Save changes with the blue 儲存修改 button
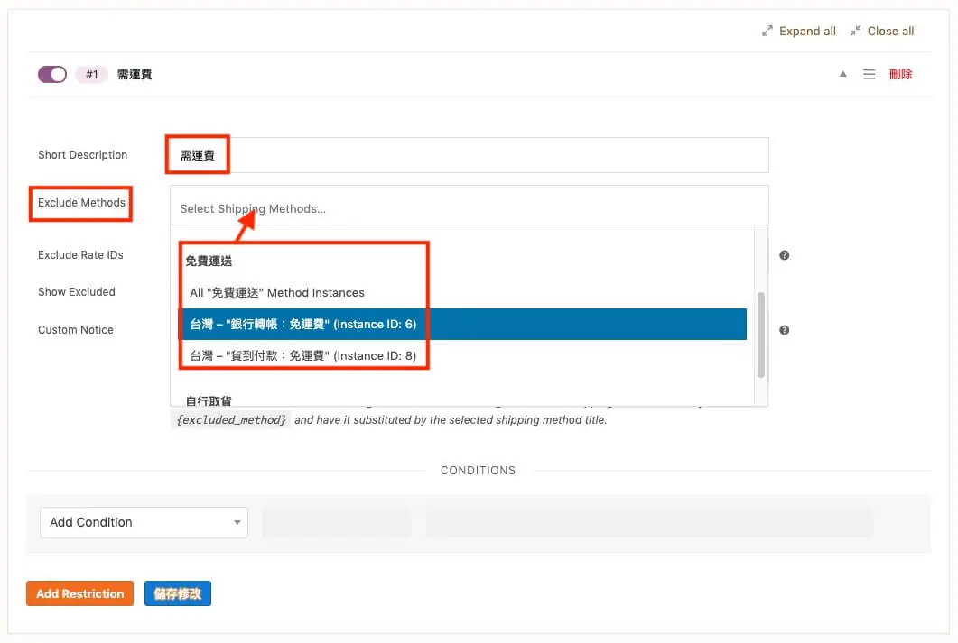The height and width of the screenshot is (643, 958). point(178,593)
